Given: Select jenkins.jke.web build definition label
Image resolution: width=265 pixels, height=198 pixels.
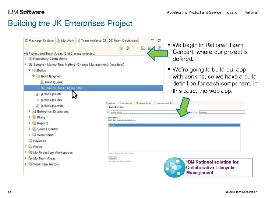Looking at the screenshot, I should point(52,106).
